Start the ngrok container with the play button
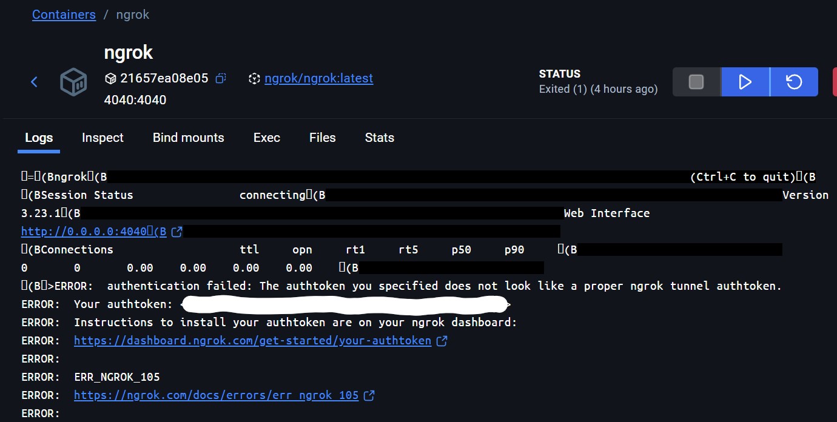 click(x=745, y=82)
